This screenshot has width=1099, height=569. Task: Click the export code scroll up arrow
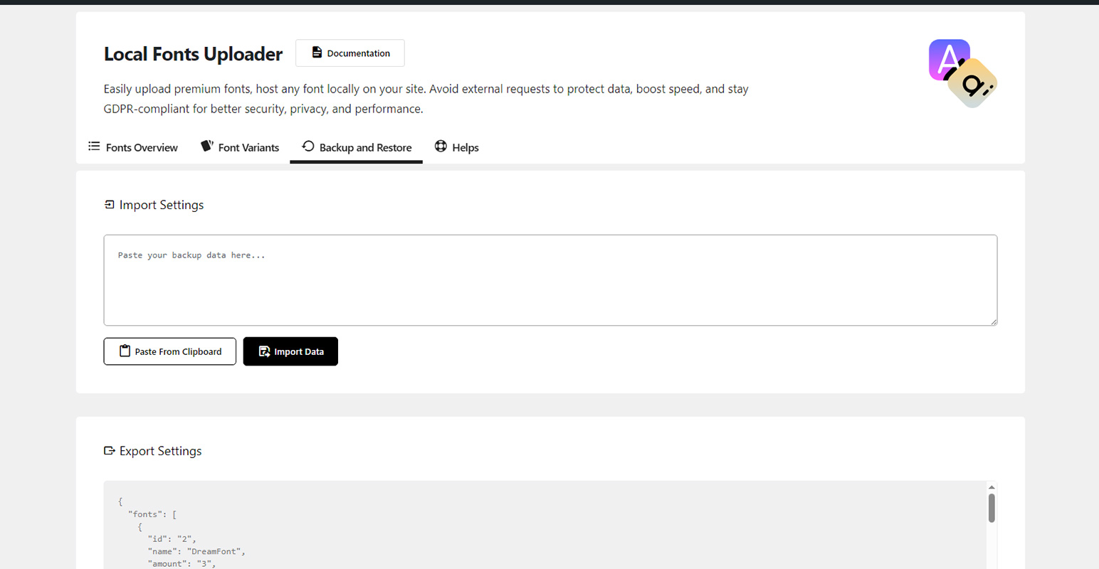click(992, 487)
